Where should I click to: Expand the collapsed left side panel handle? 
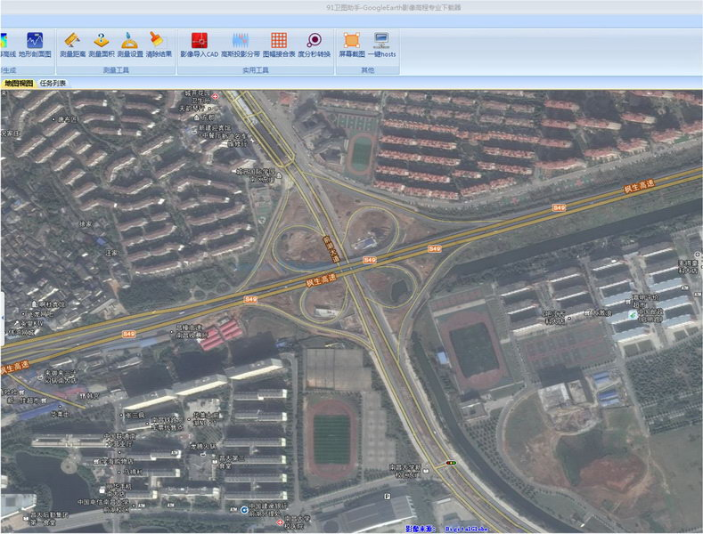(x=3, y=318)
